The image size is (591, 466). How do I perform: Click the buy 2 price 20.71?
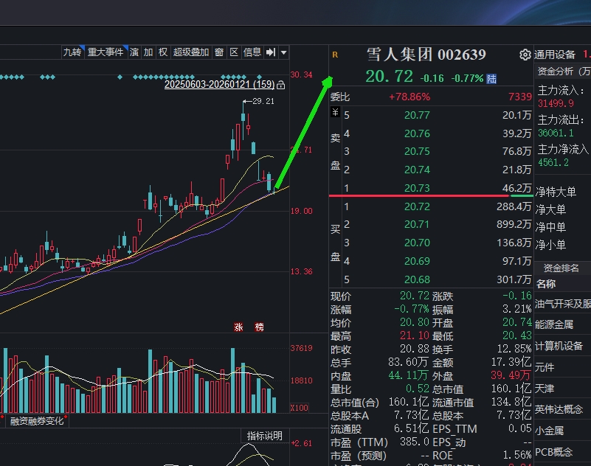click(x=417, y=225)
